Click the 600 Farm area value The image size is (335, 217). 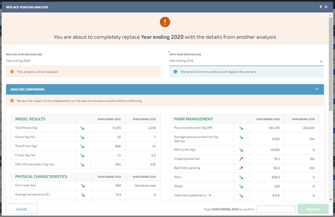coord(118,186)
